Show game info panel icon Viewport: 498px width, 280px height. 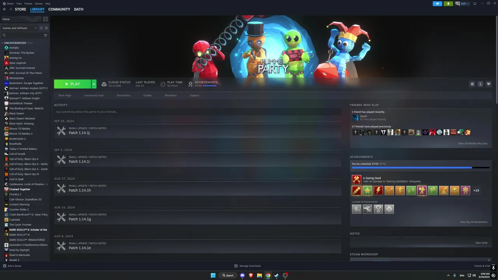pos(480,84)
